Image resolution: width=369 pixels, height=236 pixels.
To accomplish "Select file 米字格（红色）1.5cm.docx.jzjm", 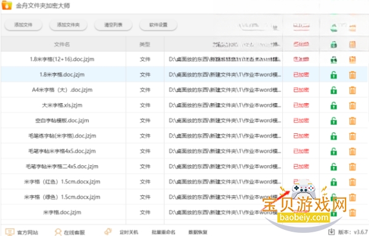I will (x=62, y=182).
